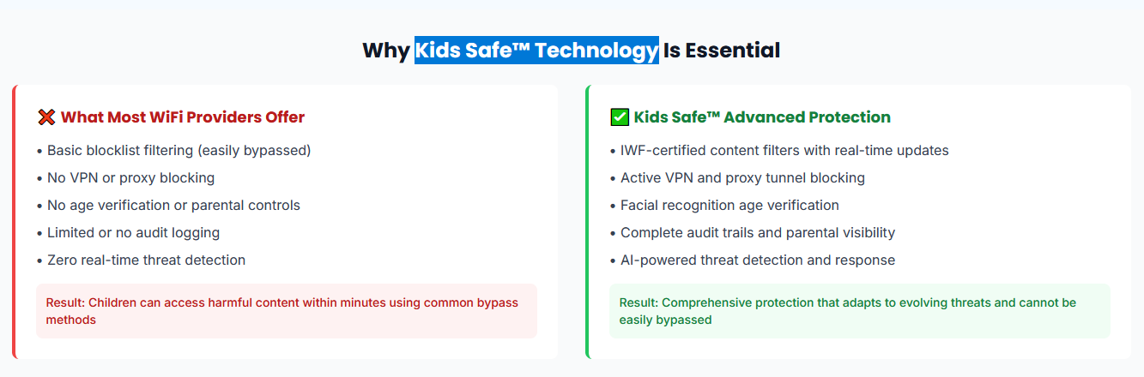Click 'No age verification or parental controls' item
The image size is (1144, 377).
168,206
